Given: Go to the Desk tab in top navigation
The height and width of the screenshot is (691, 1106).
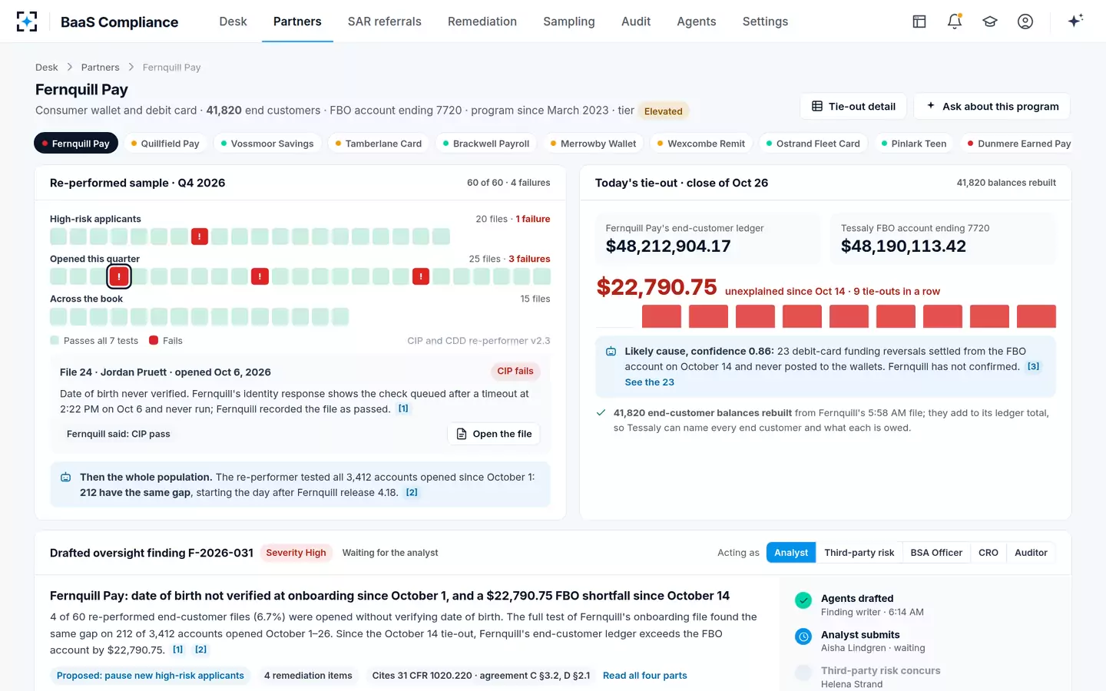Looking at the screenshot, I should (233, 21).
